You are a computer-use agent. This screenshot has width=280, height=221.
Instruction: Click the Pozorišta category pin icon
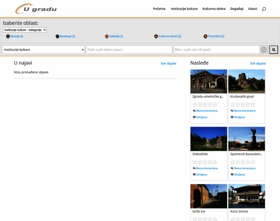coord(205,36)
